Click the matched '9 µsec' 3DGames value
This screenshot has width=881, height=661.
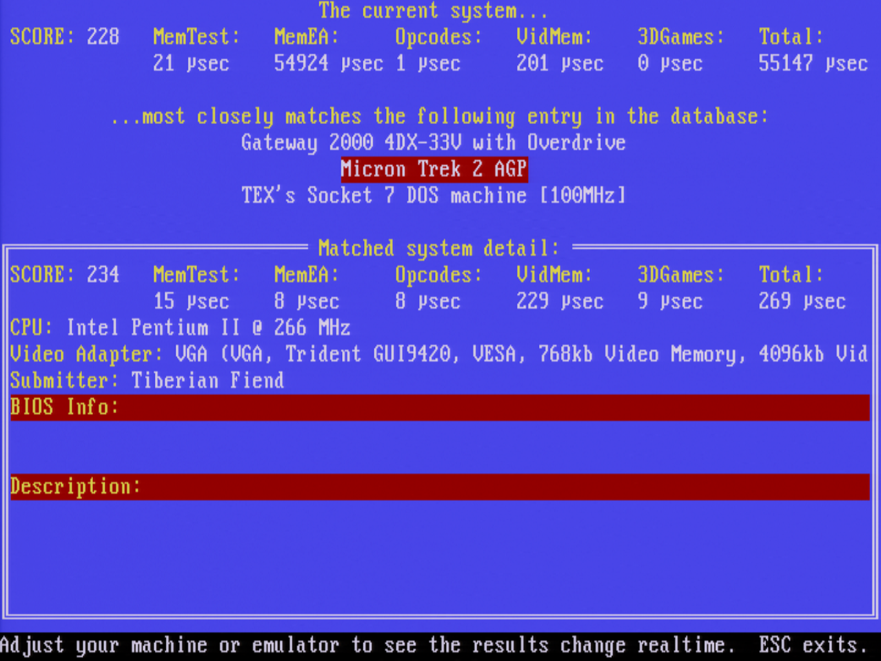click(670, 301)
